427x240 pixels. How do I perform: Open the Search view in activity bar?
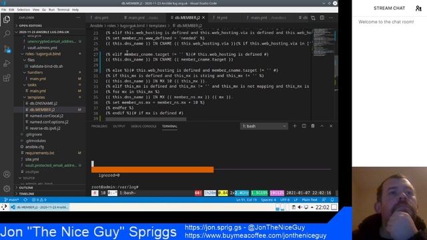coord(7,34)
